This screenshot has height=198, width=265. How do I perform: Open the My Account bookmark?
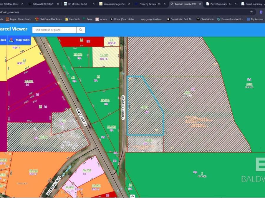pyautogui.click(x=255, y=19)
